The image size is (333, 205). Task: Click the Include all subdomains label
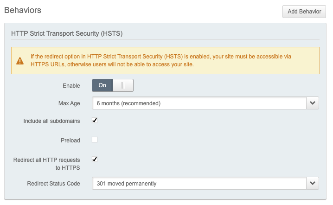coord(51,121)
